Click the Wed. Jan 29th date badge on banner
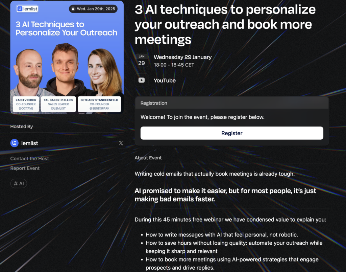The width and height of the screenshot is (346, 272). (93, 9)
